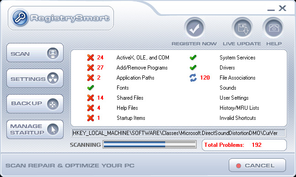
Task: Open the Settings sidebar button
Action: (x=35, y=78)
